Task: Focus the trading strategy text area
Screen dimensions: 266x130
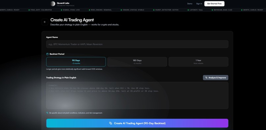Action: click(x=137, y=96)
